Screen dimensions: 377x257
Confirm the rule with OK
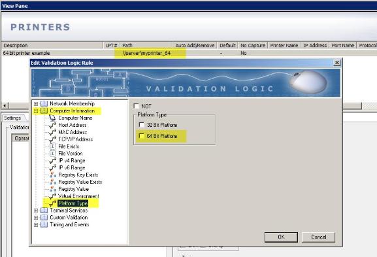point(281,237)
